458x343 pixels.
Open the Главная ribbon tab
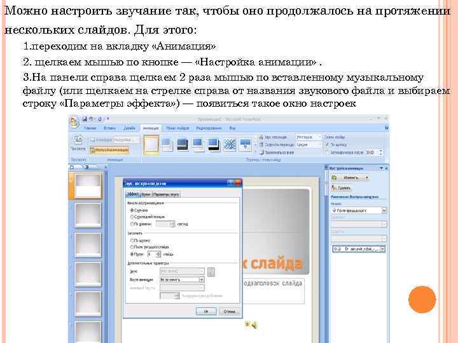(x=90, y=128)
